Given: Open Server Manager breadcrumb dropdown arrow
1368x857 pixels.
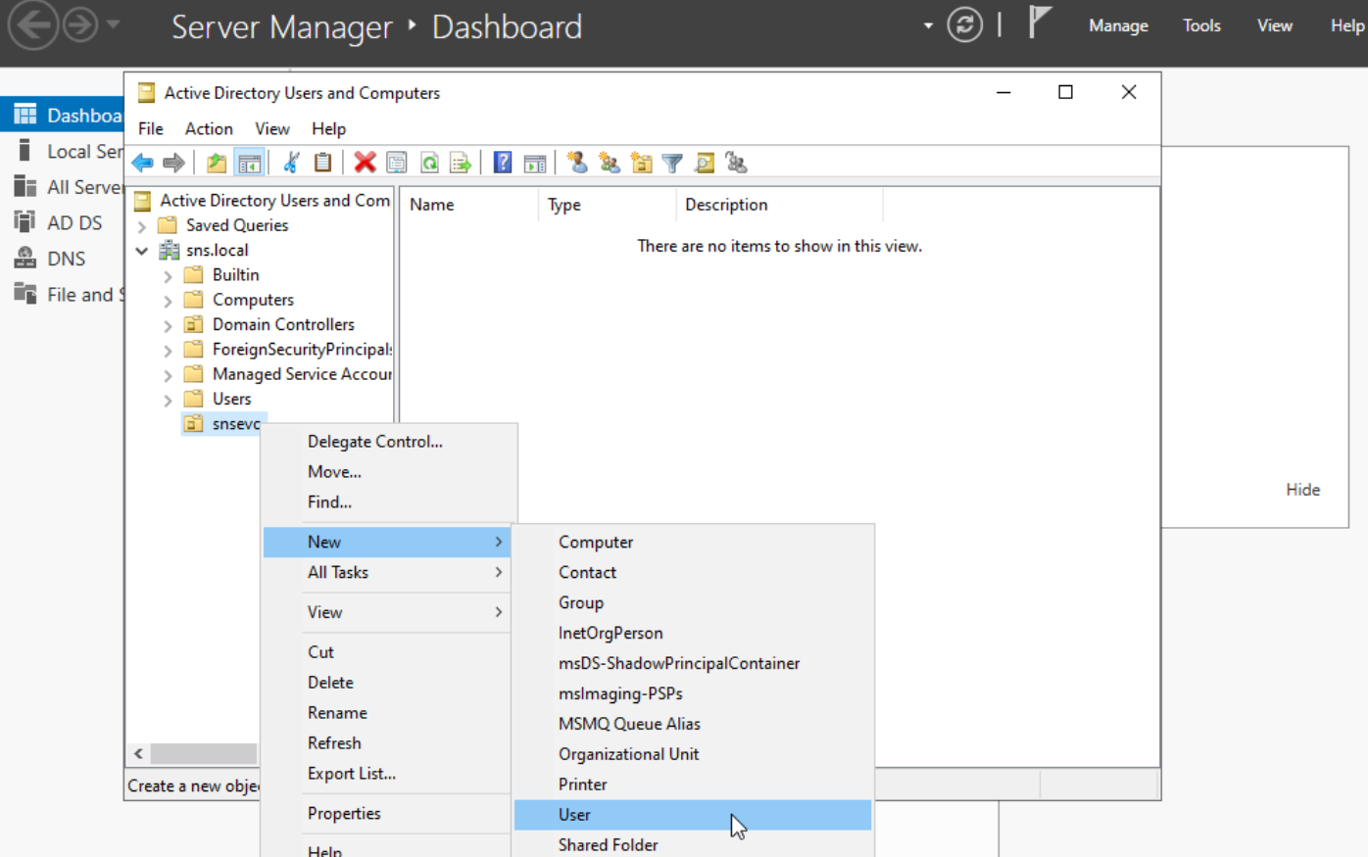Looking at the screenshot, I should click(928, 25).
